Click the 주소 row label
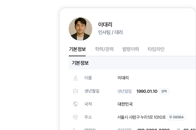The image size is (196, 130). 88,117
